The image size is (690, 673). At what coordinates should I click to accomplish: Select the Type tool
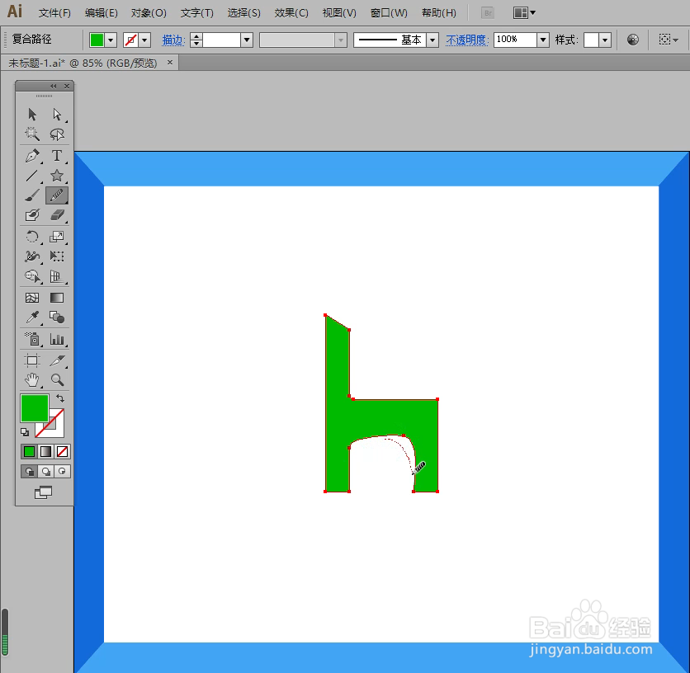pos(57,156)
